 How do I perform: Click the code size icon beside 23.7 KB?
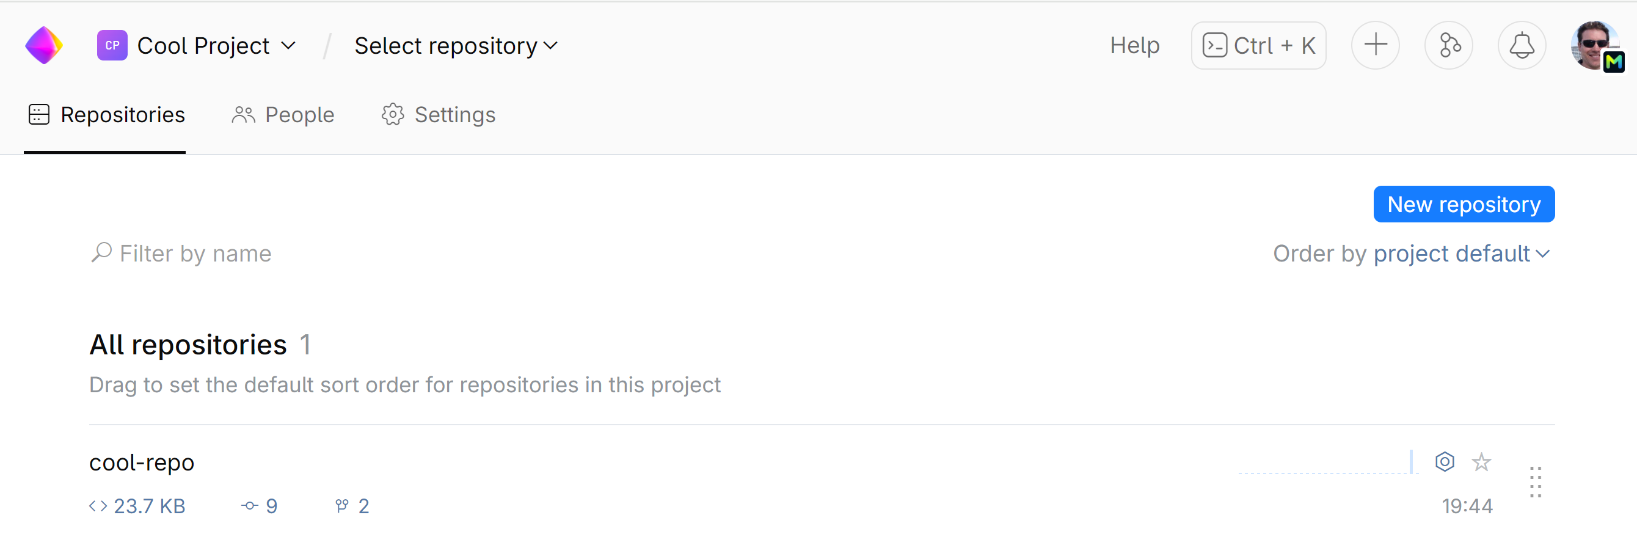click(x=98, y=505)
